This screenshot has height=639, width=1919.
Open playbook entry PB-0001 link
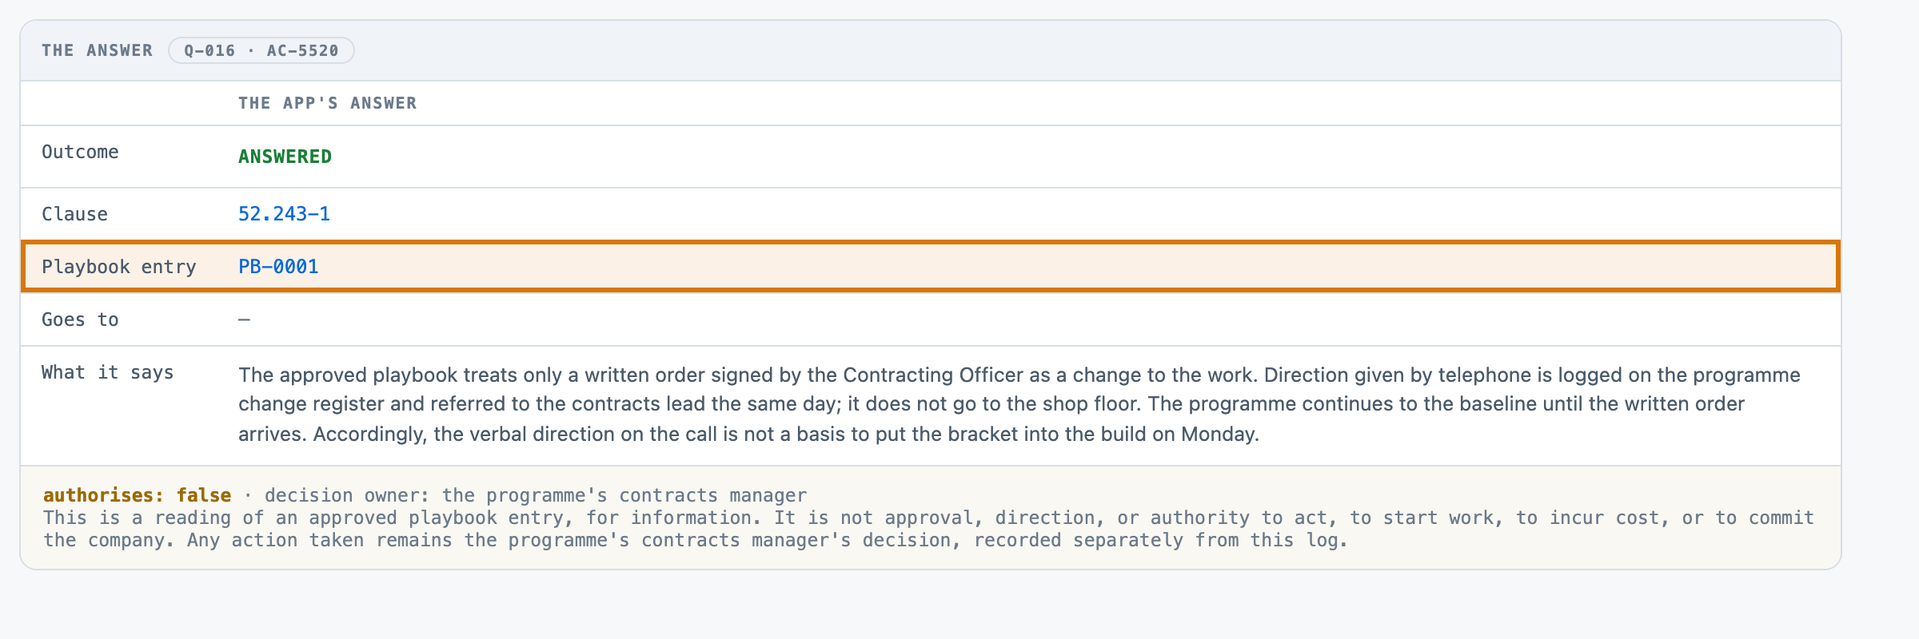tap(278, 267)
